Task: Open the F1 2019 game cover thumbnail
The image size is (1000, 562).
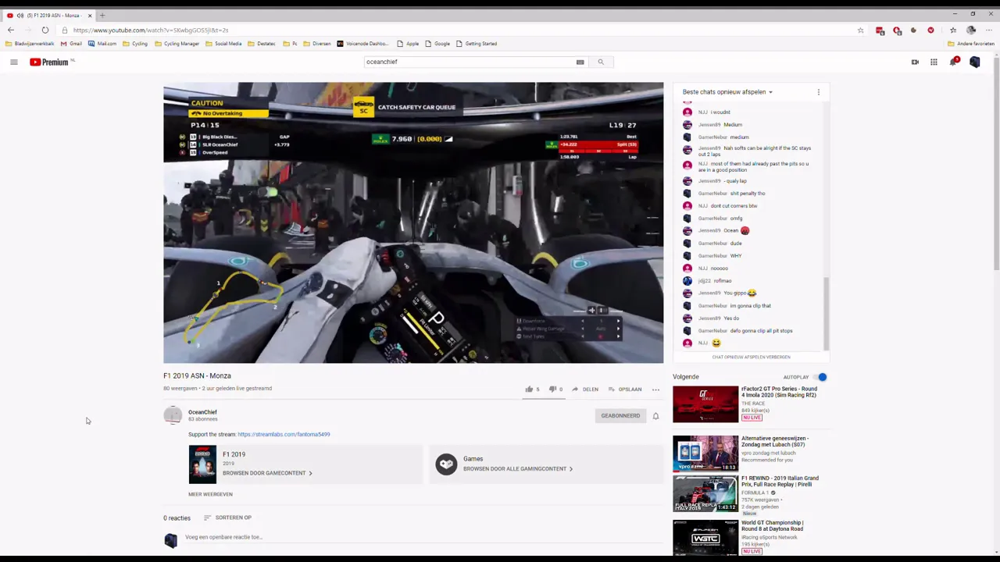Action: (202, 464)
